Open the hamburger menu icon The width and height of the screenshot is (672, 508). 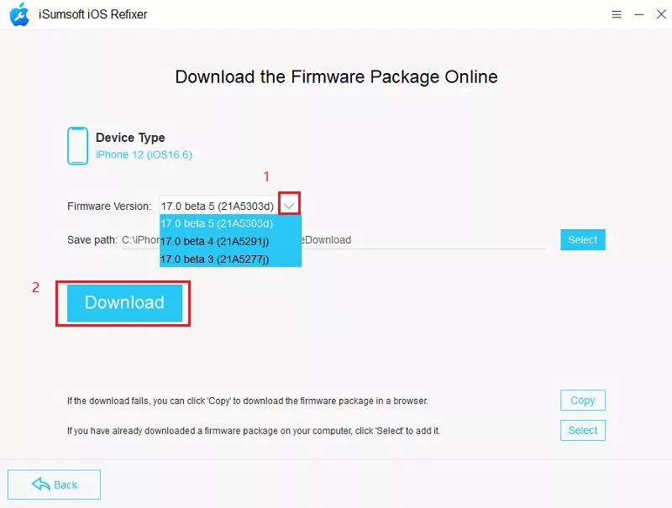617,14
